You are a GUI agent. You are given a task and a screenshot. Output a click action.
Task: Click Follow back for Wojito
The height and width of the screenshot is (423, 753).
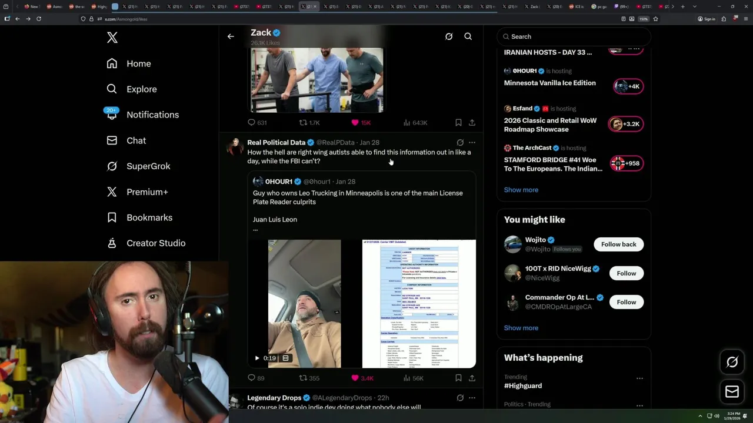[618, 244]
